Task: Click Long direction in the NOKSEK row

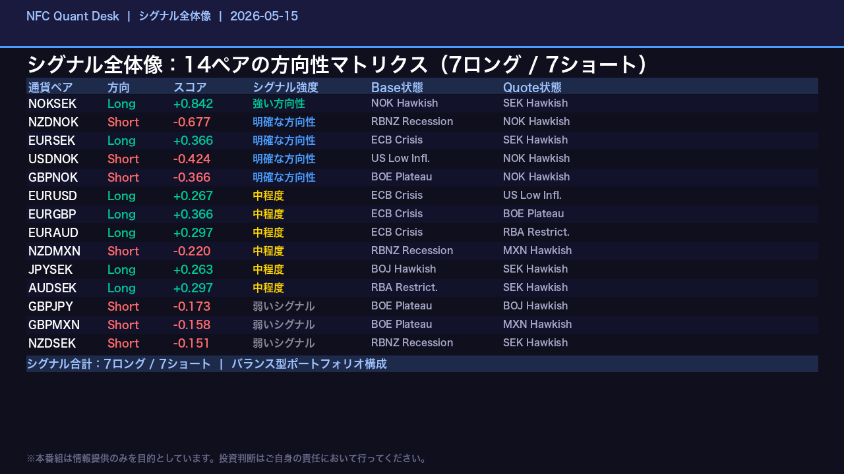Action: point(121,103)
